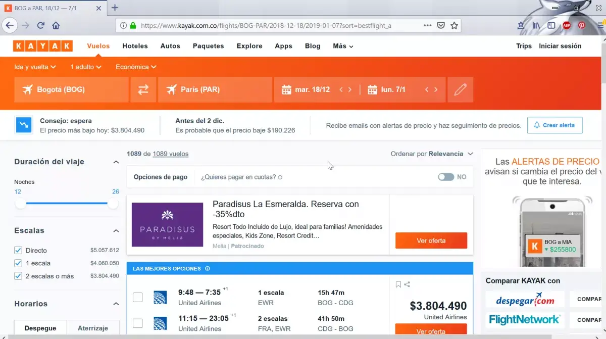The height and width of the screenshot is (339, 606).
Task: Move departure date mar. 18/12 one day later
Action: pos(350,90)
